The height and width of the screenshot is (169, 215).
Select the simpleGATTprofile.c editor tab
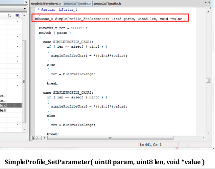[x=77, y=4]
